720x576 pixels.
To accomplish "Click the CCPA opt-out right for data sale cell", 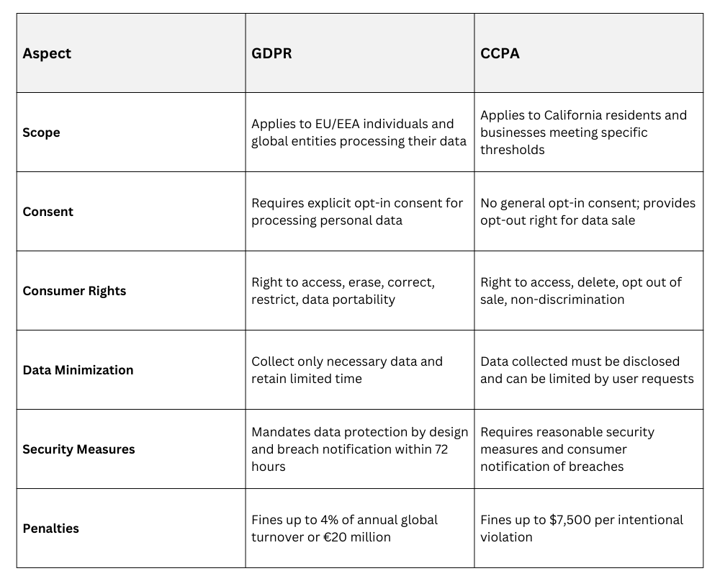I will tap(588, 212).
